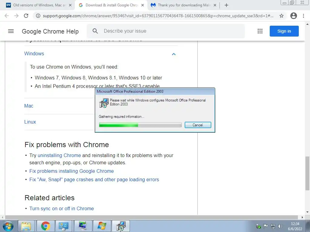Click the Fix problems with Chrome heading

pyautogui.click(x=67, y=145)
